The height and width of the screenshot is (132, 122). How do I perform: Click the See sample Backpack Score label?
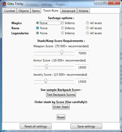click(61, 90)
